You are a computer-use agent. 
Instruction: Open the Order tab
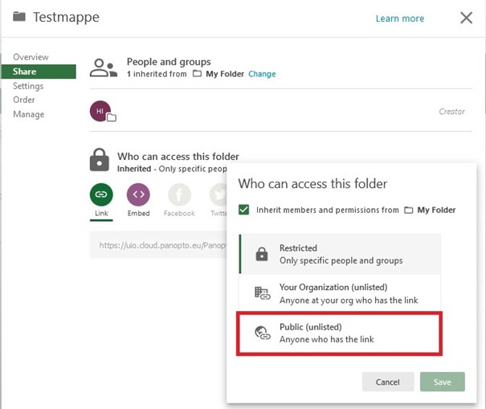point(24,100)
